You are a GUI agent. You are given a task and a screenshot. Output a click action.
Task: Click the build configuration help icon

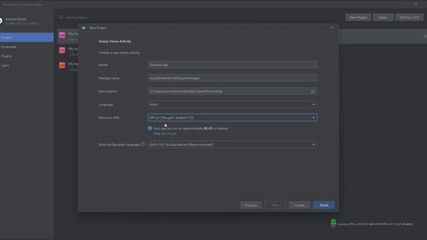(x=143, y=145)
